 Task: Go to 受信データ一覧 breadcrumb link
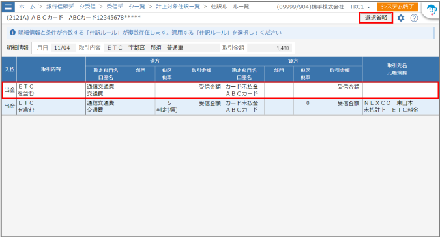[x=125, y=7]
